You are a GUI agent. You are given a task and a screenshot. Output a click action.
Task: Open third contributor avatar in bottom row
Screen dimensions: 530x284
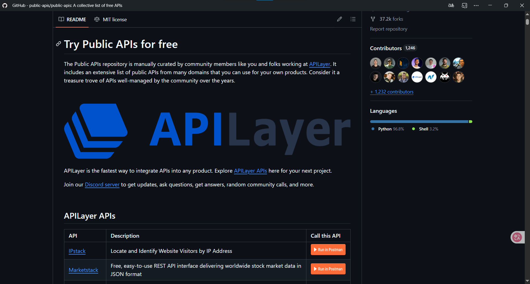pos(403,77)
